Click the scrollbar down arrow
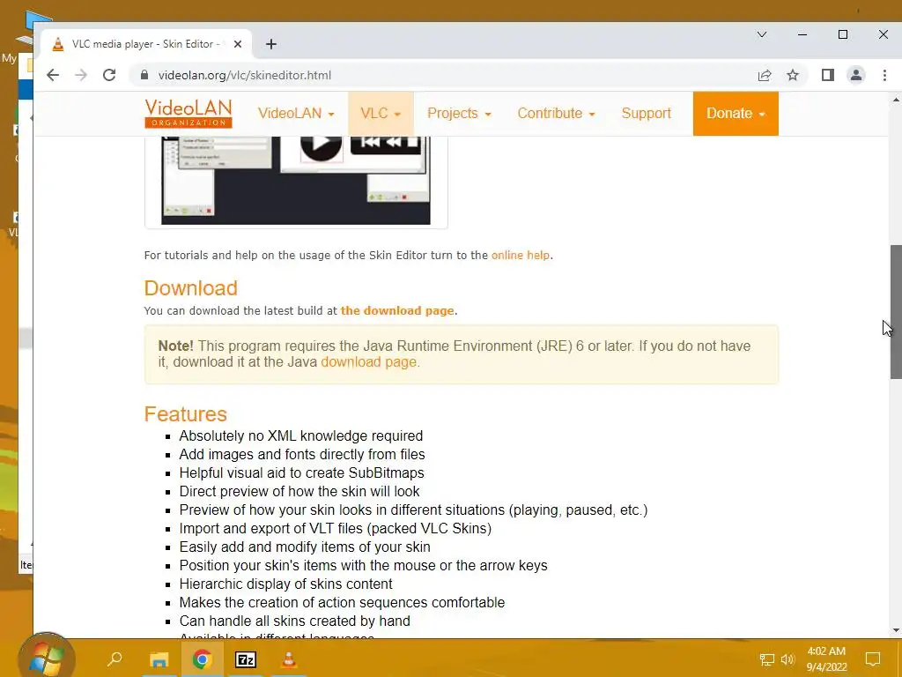The width and height of the screenshot is (902, 677). coord(896,630)
